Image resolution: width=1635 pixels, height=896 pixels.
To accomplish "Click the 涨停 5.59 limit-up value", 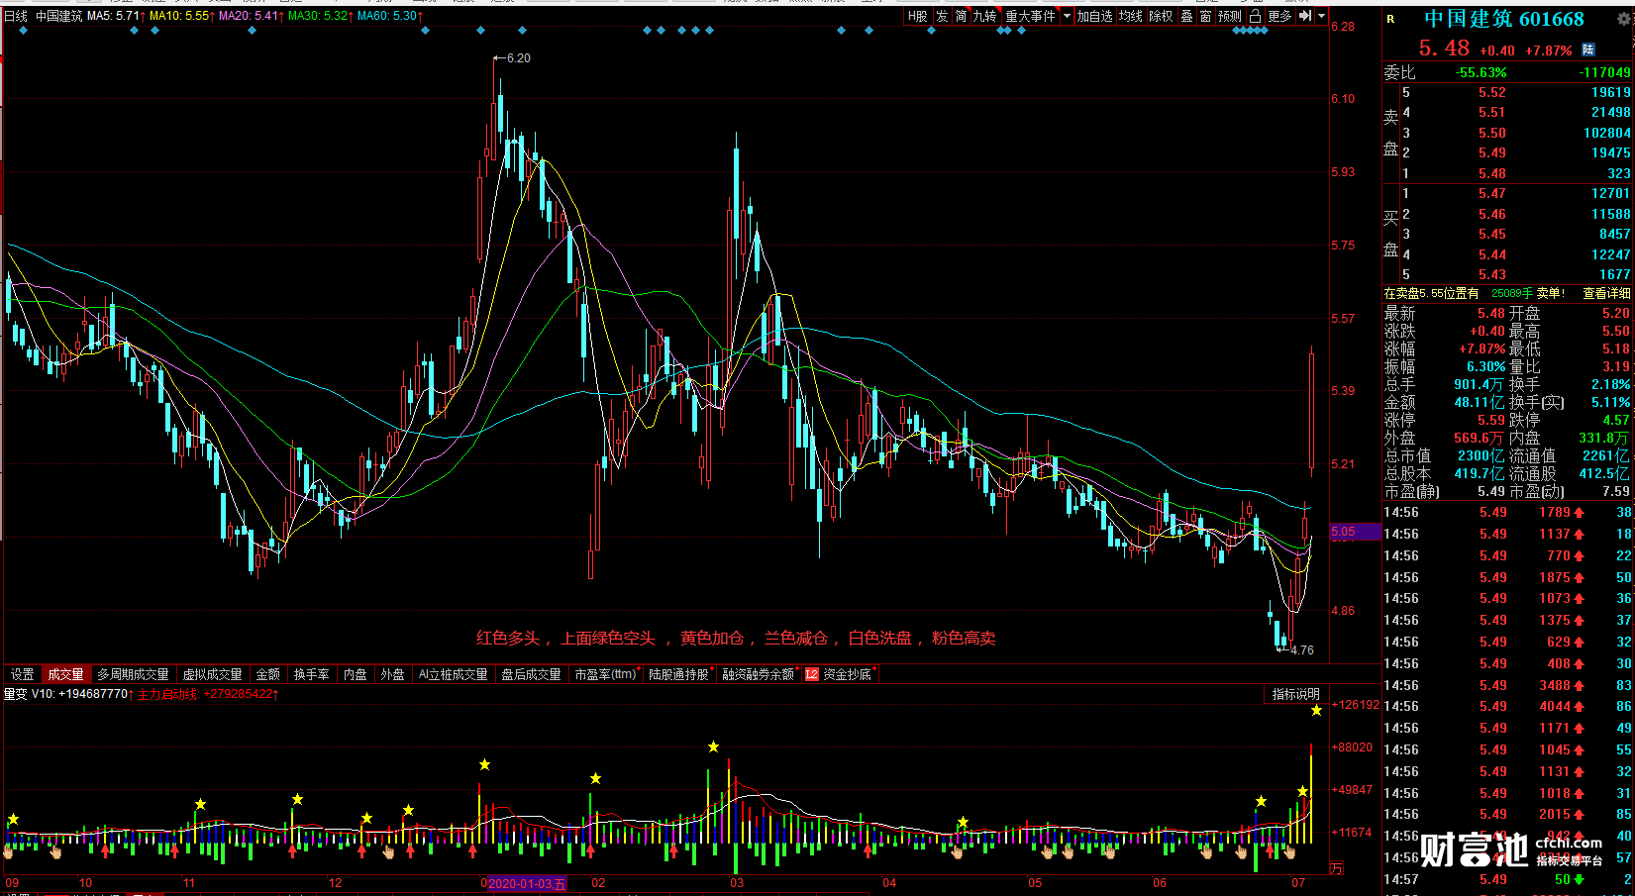I will pyautogui.click(x=1491, y=420).
